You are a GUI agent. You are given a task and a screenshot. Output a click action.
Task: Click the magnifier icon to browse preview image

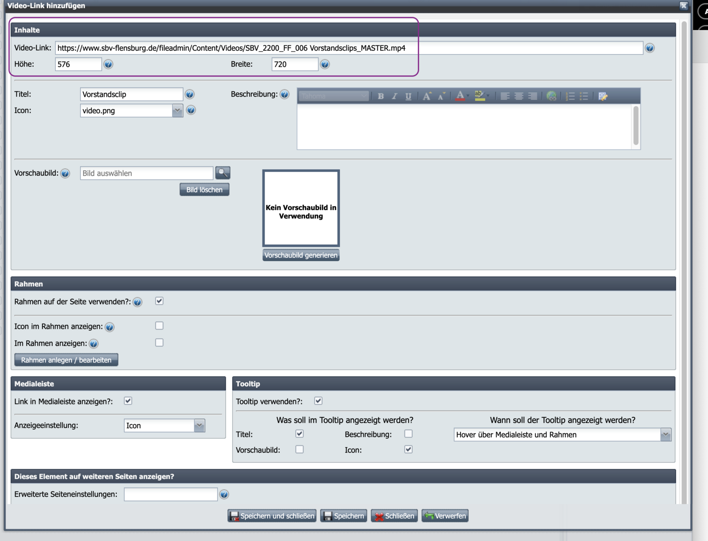[223, 173]
